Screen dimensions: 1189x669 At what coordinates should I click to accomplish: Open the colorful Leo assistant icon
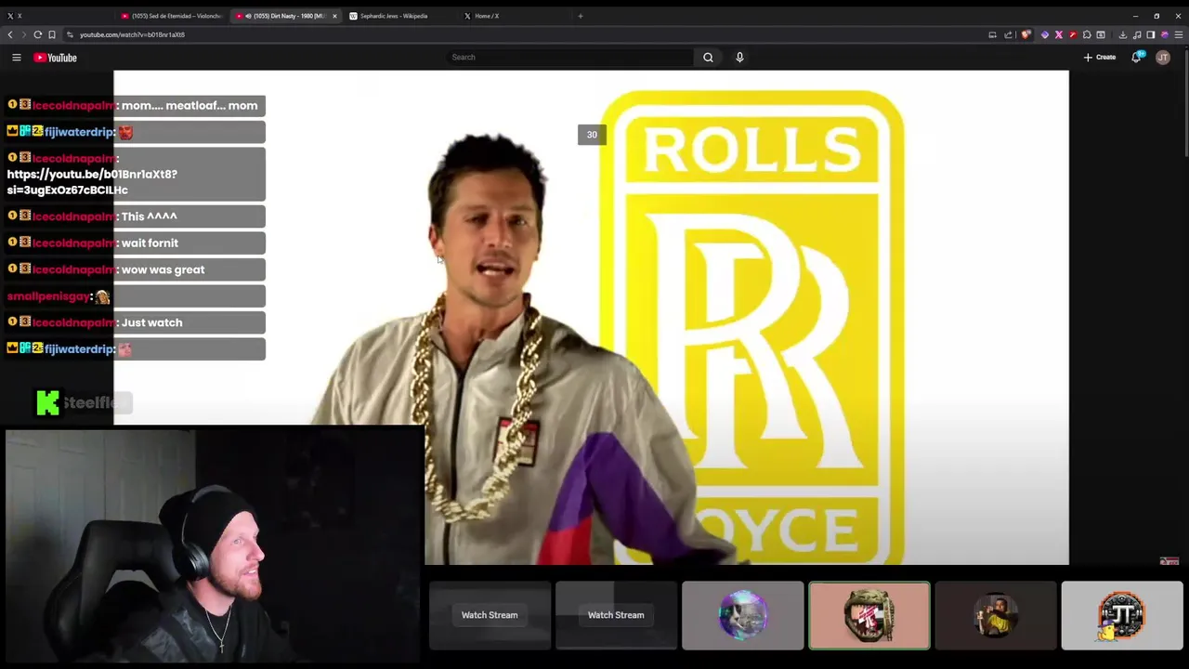[1164, 34]
